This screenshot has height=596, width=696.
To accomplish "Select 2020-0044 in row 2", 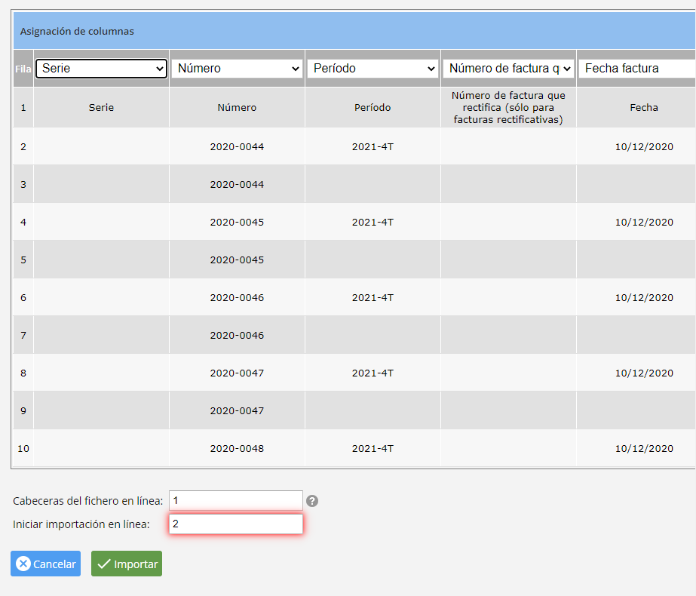I will pyautogui.click(x=237, y=146).
